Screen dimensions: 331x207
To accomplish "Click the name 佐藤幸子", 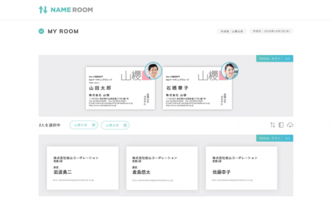I will coord(221,172).
